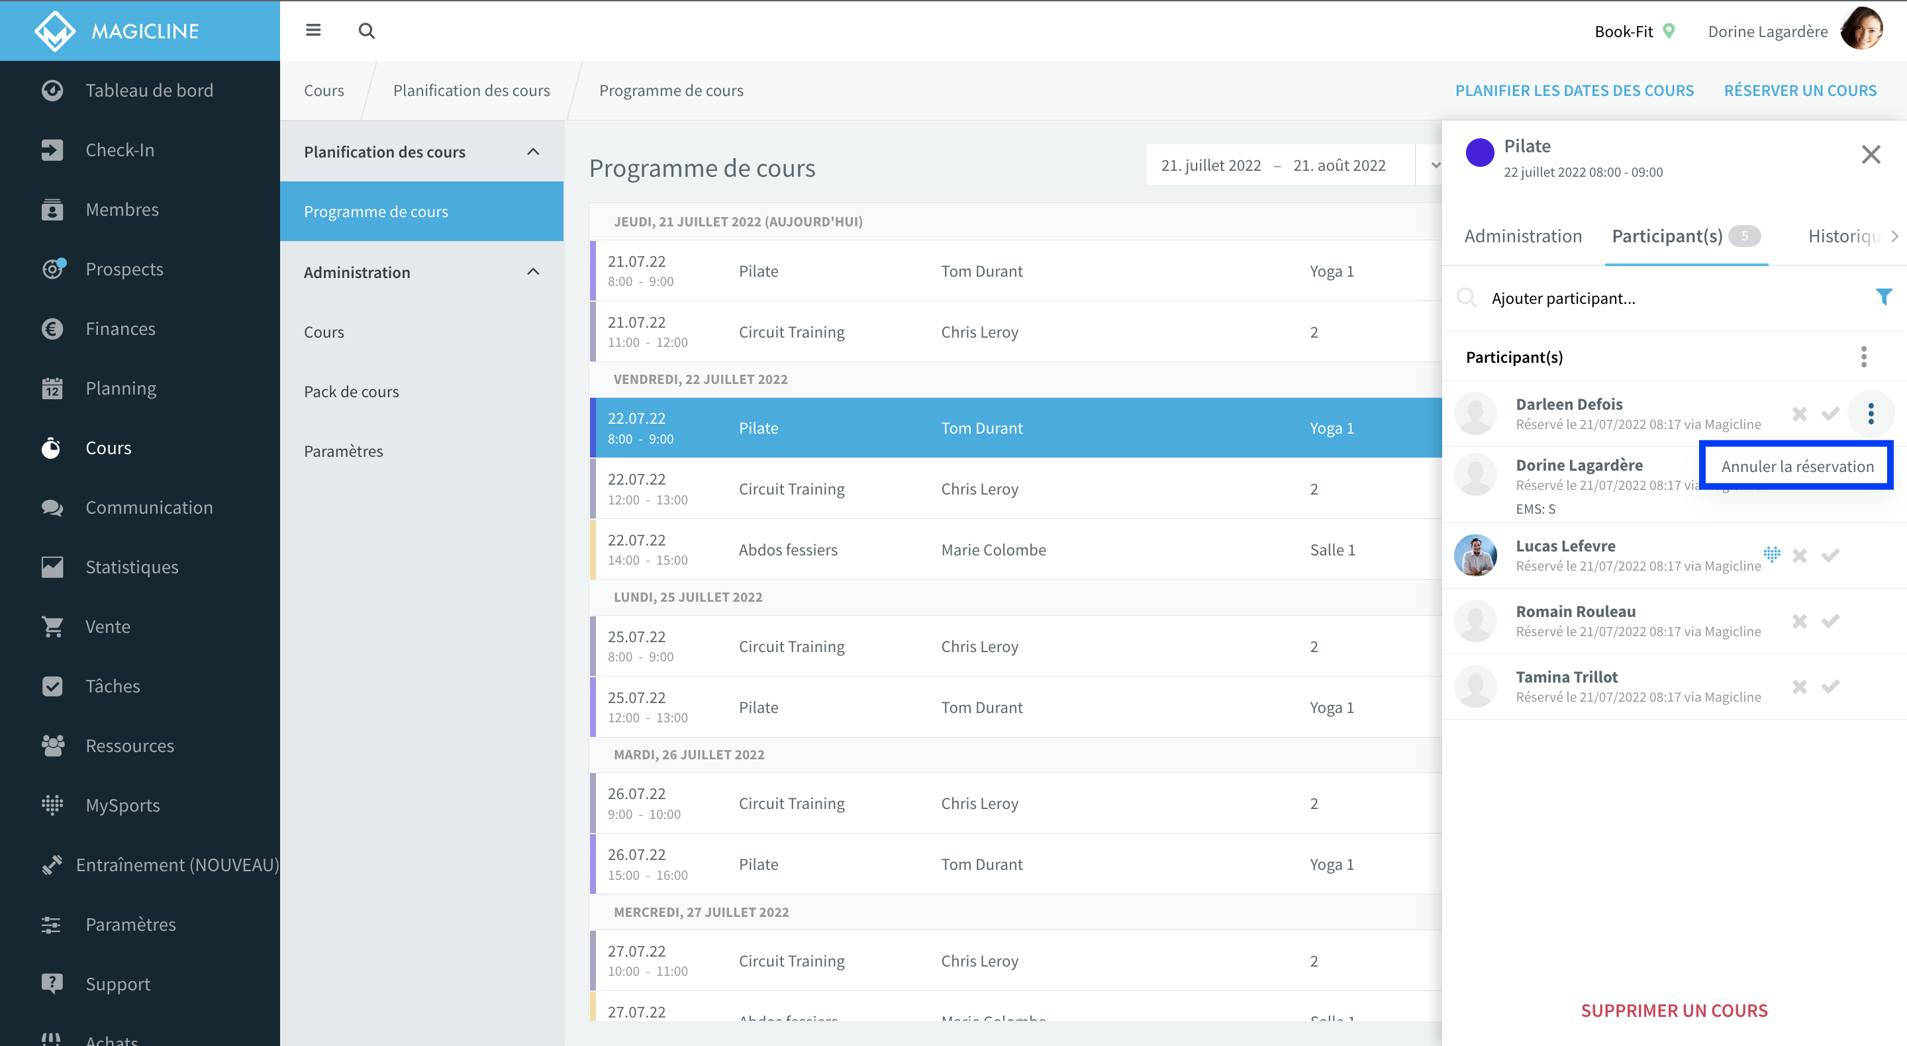Mark Romain Rouleau as absent with X
This screenshot has height=1046, width=1907.
(1799, 620)
